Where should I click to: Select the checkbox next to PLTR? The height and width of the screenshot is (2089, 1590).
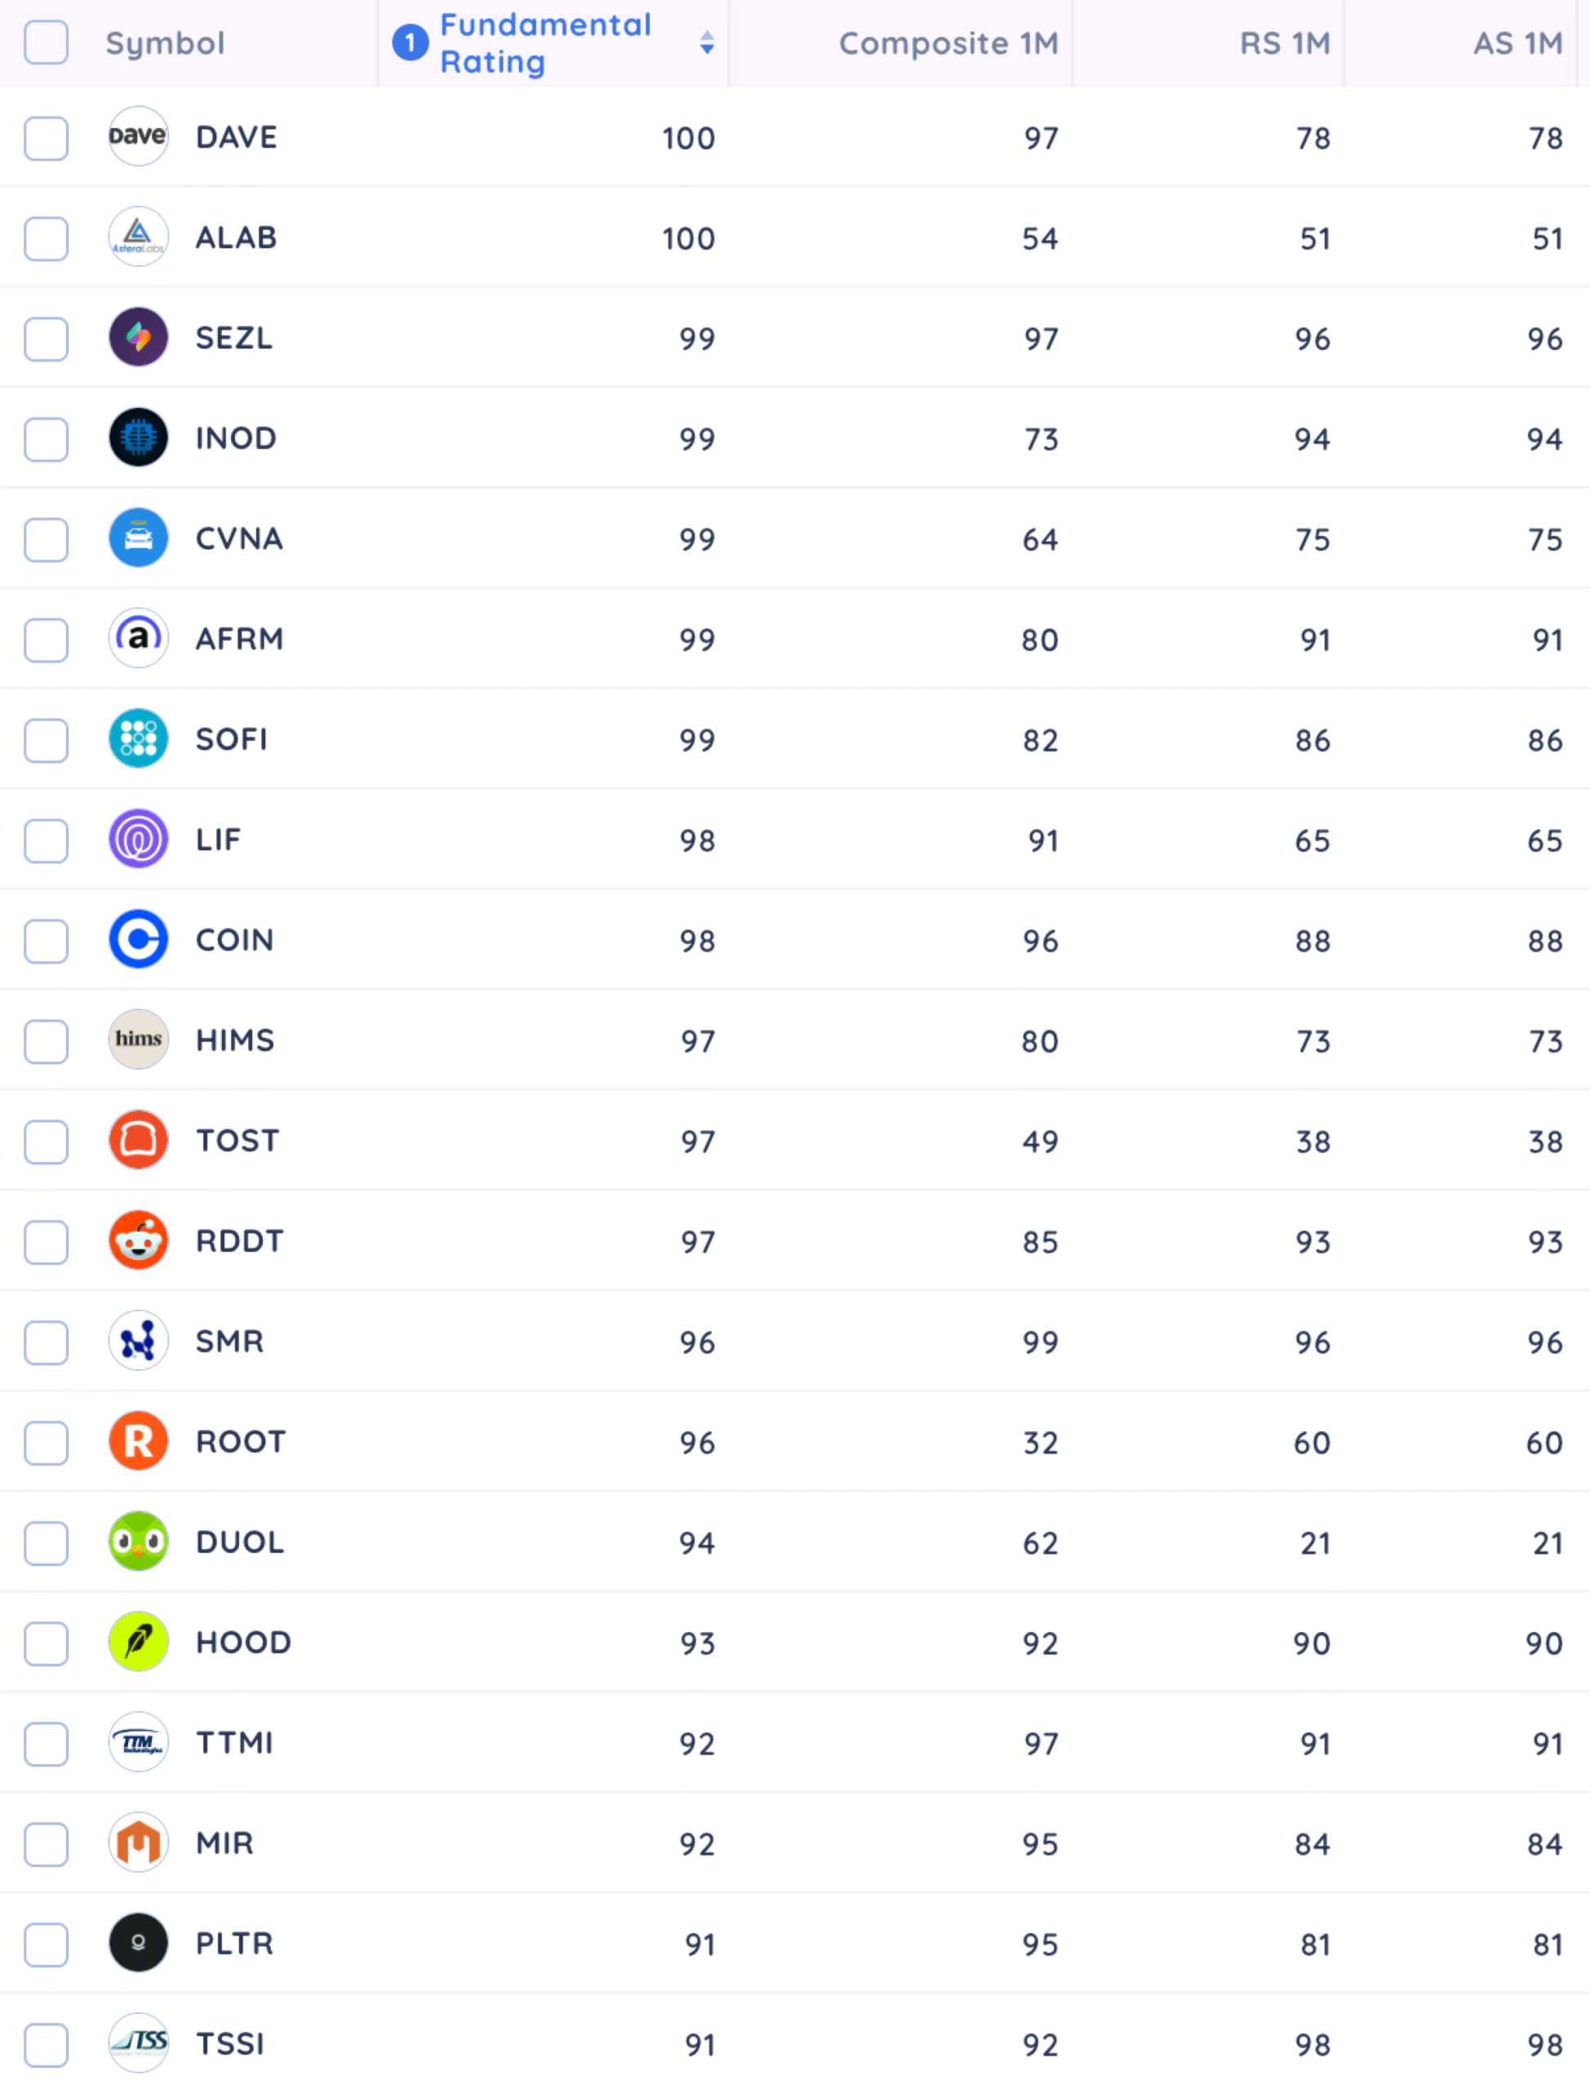tap(46, 1945)
